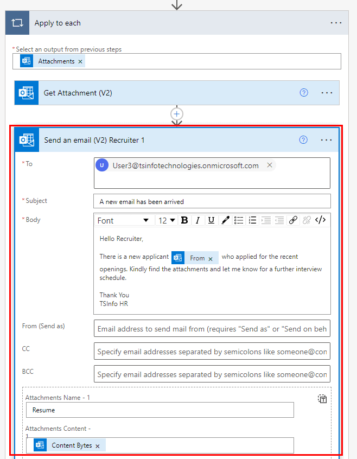
Task: Click the Attachments dynamic content token
Action: coord(53,61)
